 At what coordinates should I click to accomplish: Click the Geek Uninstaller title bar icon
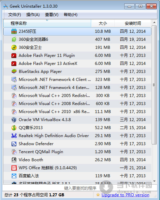pos(6,6)
